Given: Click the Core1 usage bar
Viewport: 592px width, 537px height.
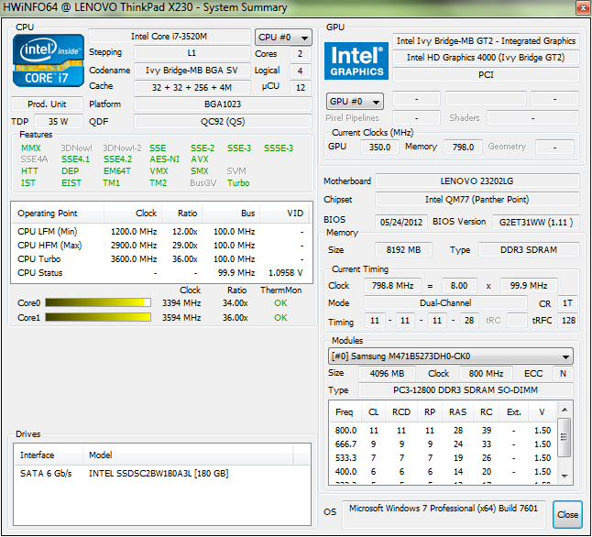Looking at the screenshot, I should point(96,317).
